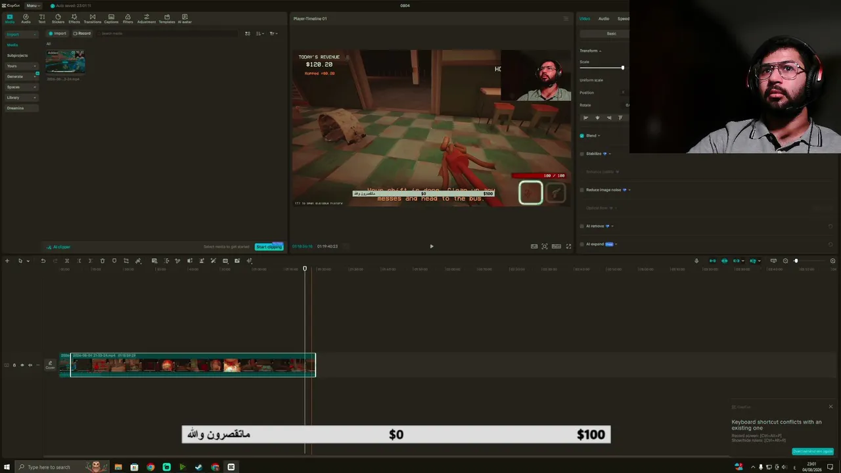The image size is (841, 473).
Task: Toggle the track lock icon
Action: tap(14, 365)
